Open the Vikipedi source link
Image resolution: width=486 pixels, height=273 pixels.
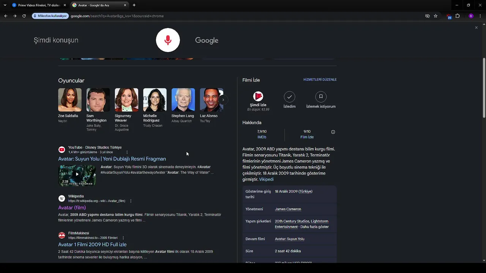coord(266,179)
